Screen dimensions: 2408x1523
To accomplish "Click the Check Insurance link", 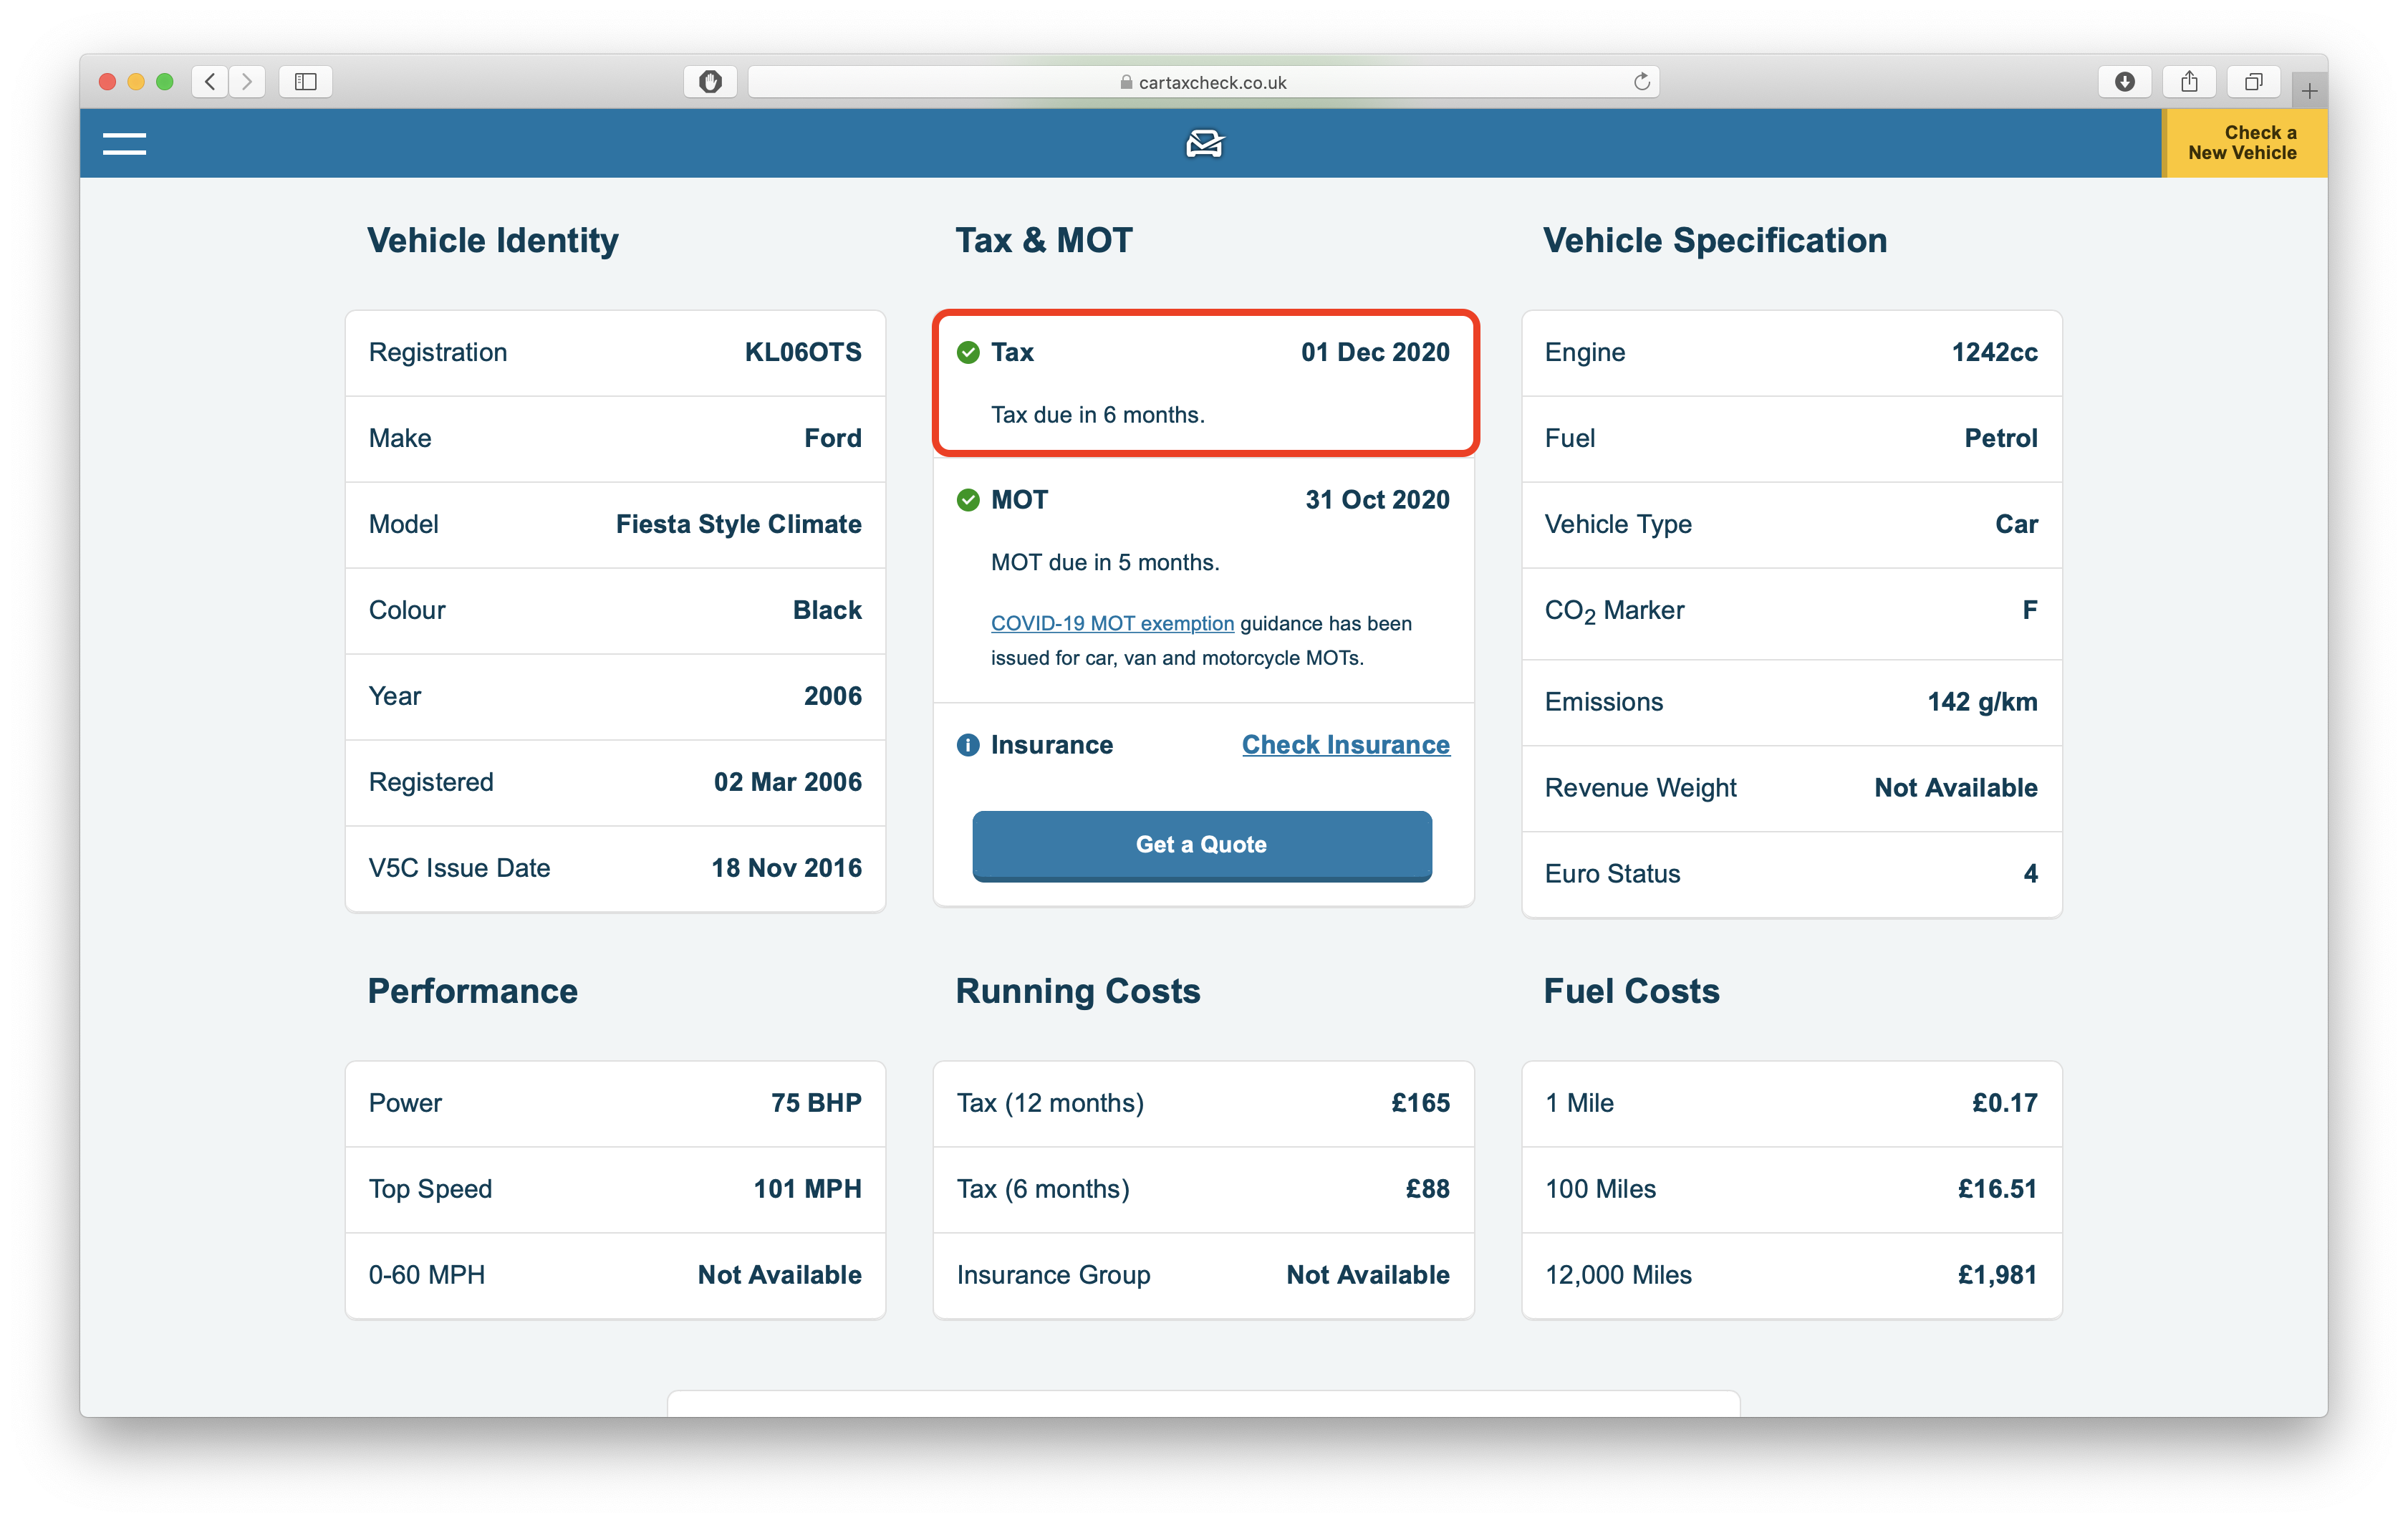I will 1345,744.
